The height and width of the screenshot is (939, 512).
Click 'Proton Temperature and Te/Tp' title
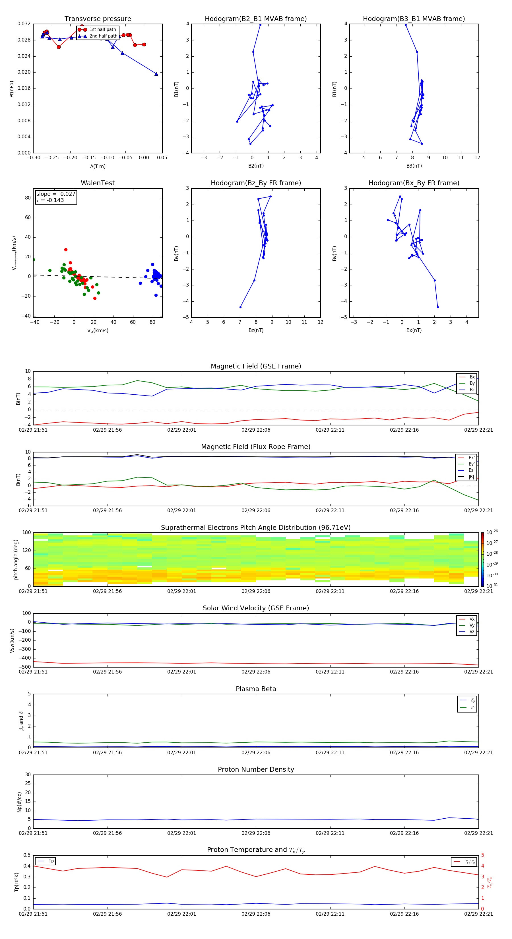click(x=256, y=850)
